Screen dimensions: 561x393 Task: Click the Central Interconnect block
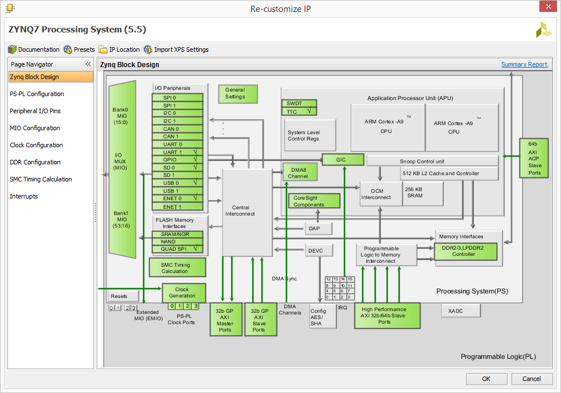click(x=247, y=212)
